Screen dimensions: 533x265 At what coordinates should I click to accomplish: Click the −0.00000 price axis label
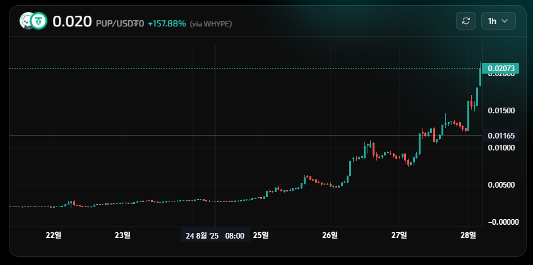[503, 222]
